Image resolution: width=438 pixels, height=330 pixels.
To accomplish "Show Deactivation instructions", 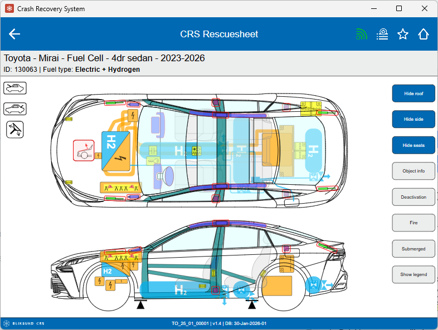I will 413,197.
